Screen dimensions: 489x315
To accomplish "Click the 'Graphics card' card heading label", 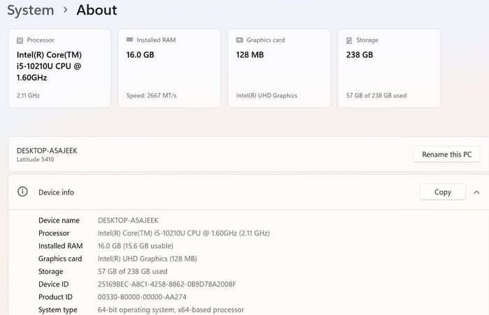I will [x=265, y=41].
